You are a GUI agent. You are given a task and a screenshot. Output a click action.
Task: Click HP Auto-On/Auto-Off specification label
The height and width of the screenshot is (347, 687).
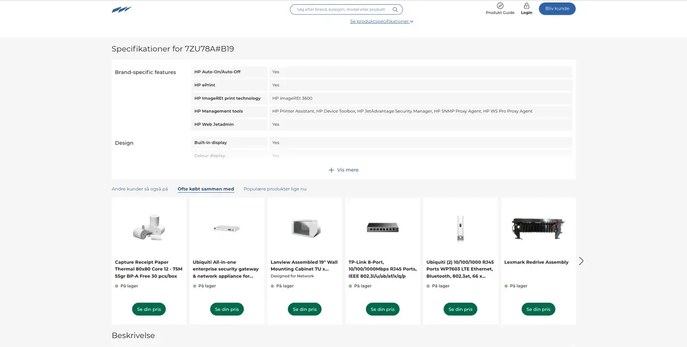click(217, 72)
